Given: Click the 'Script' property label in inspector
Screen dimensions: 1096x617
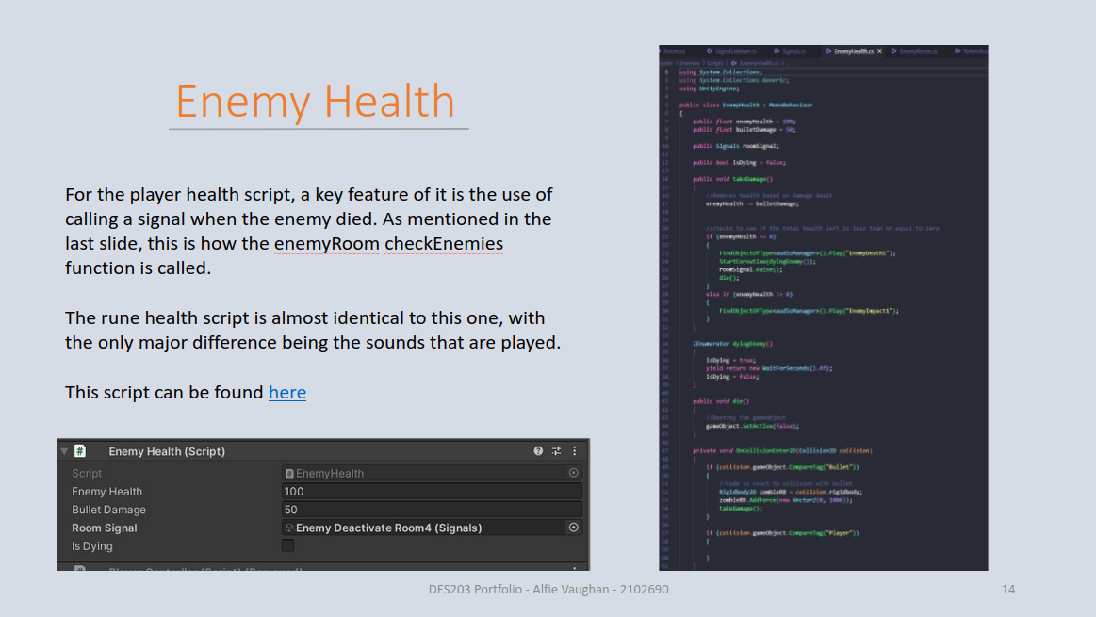Looking at the screenshot, I should (86, 473).
